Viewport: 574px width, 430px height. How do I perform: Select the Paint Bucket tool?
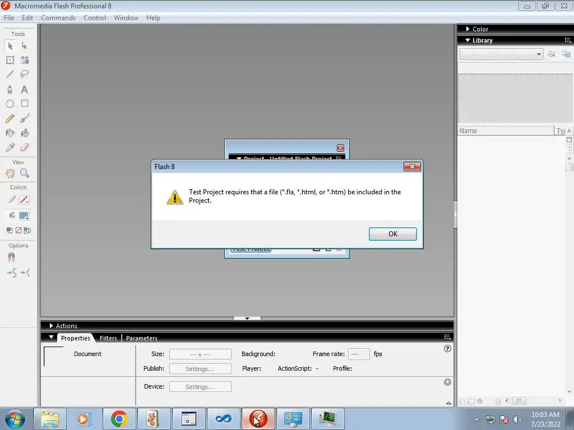25,133
